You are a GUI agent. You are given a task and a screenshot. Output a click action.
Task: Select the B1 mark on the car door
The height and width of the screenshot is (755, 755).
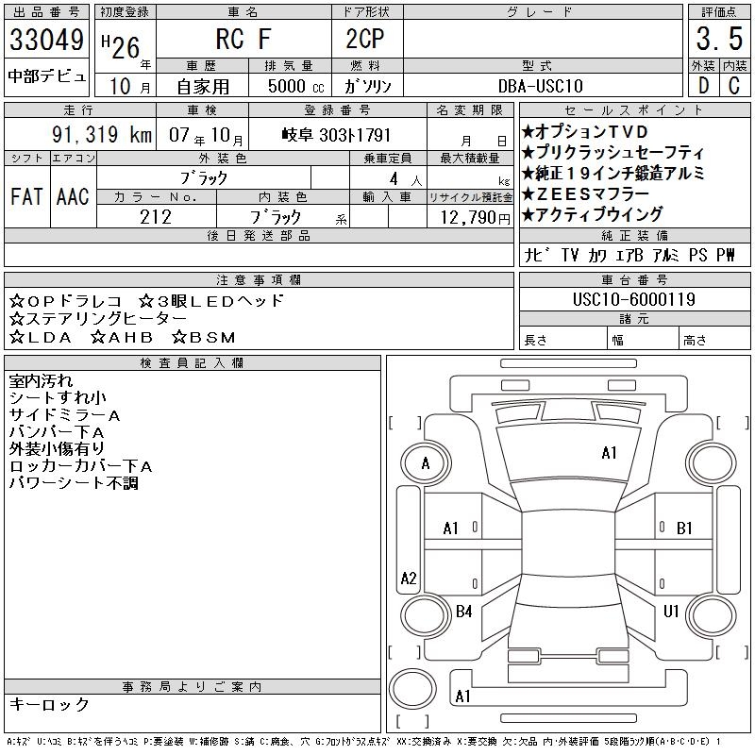684,528
